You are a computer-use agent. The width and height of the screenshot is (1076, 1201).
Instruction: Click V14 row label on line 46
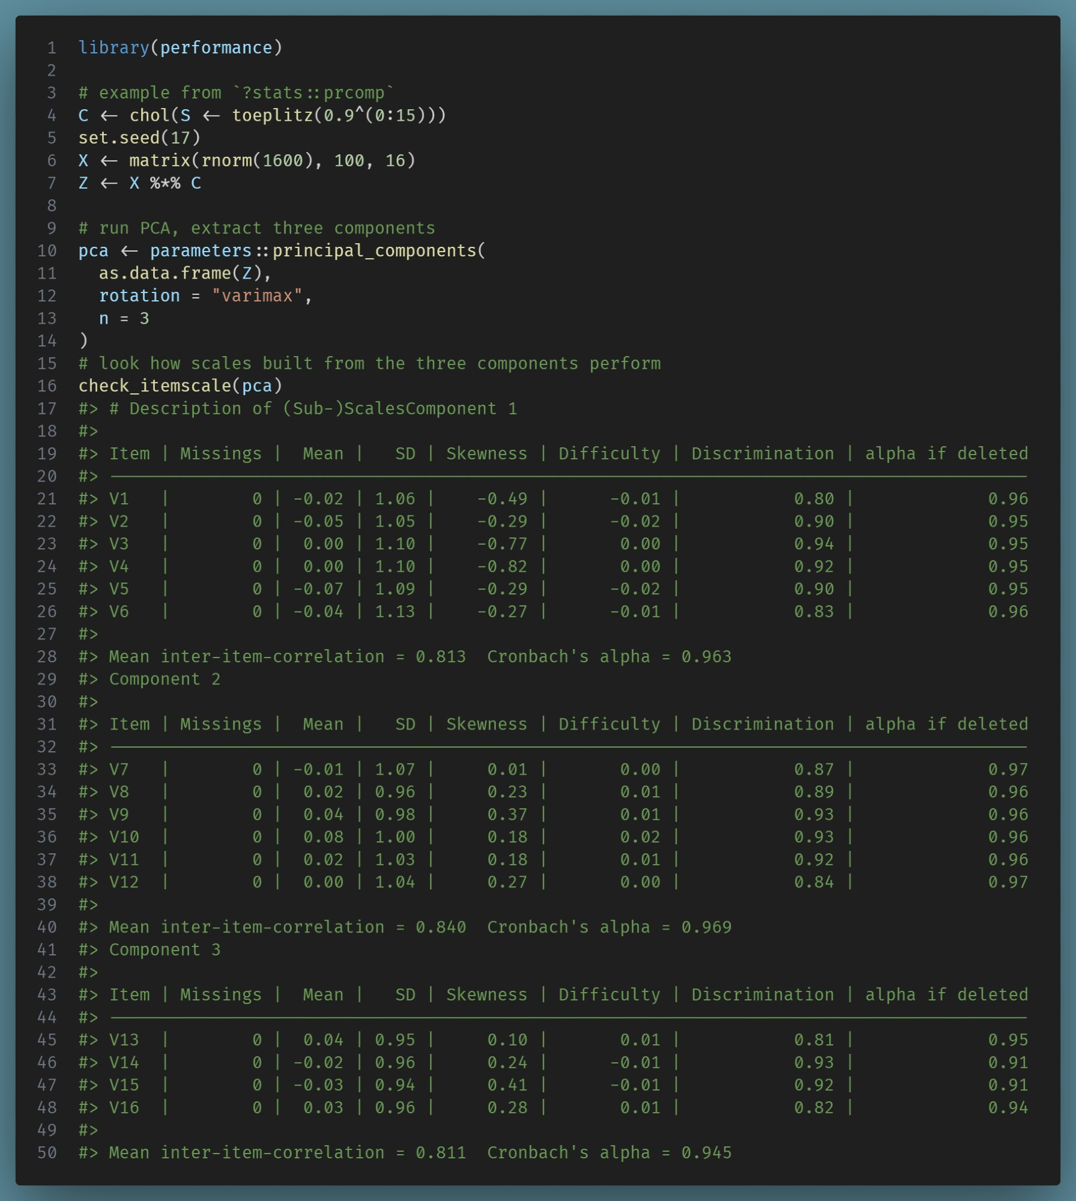pos(124,1062)
